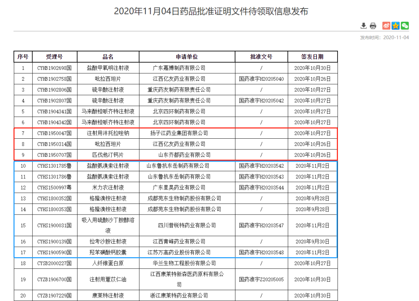Select cell 吸入用硫酸沙丁胺醇溶液
Viewport: 419px width, 301px height.
(108, 225)
